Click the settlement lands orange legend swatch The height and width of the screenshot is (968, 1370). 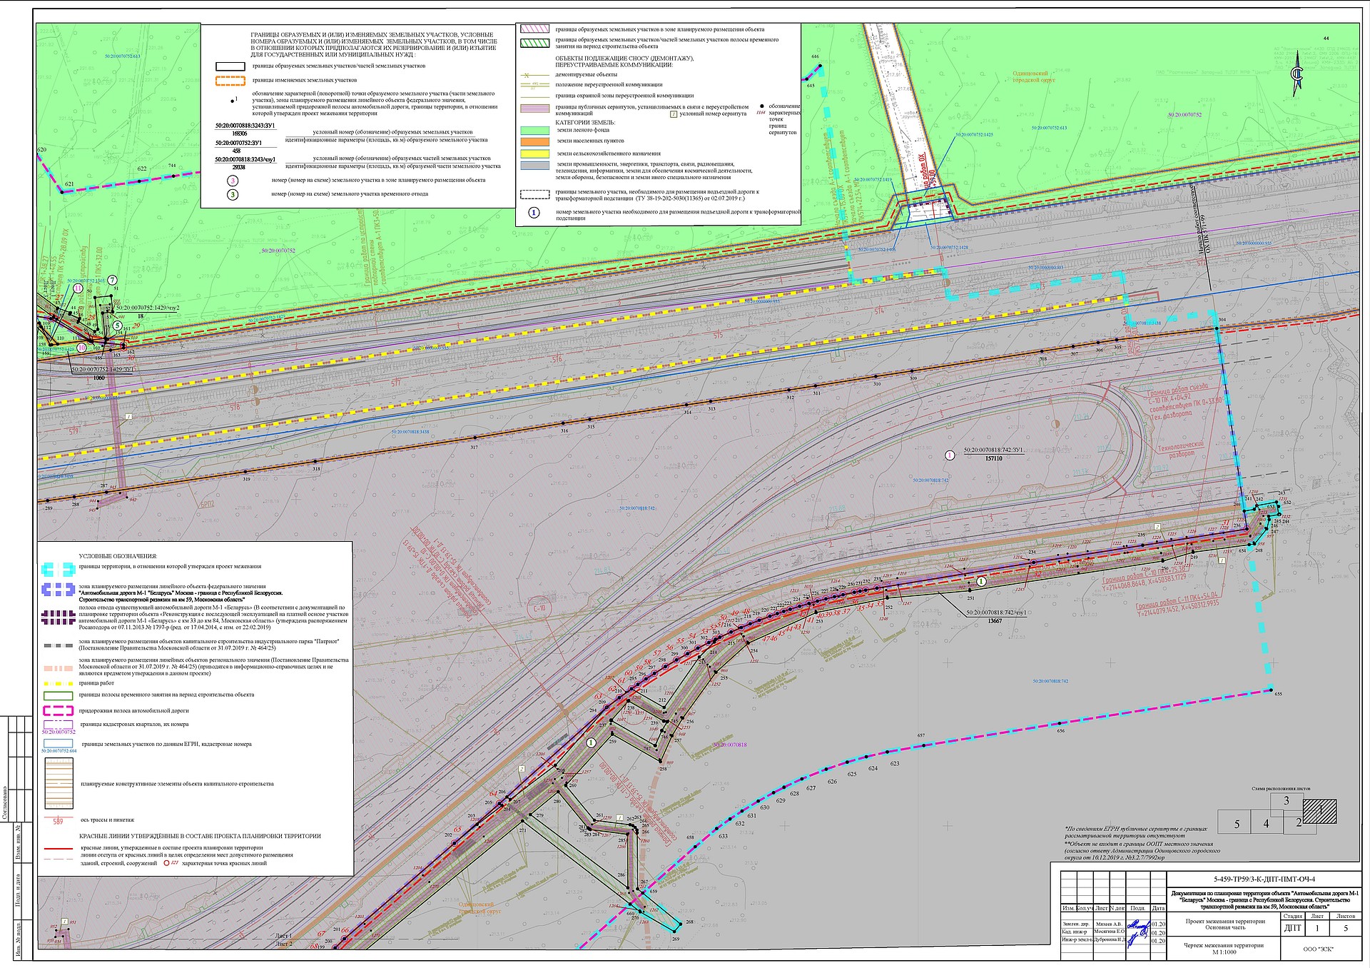(535, 141)
